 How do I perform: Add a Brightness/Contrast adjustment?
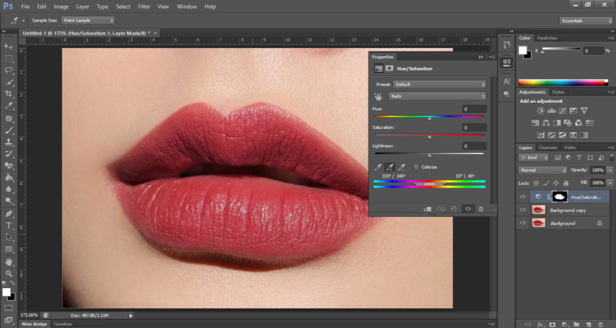point(541,111)
